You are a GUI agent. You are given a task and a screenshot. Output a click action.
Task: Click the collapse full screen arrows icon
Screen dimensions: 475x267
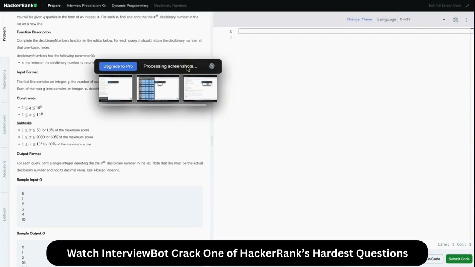point(467,6)
